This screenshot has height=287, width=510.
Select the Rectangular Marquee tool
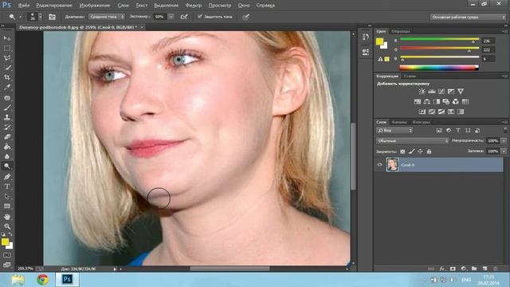[x=7, y=48]
